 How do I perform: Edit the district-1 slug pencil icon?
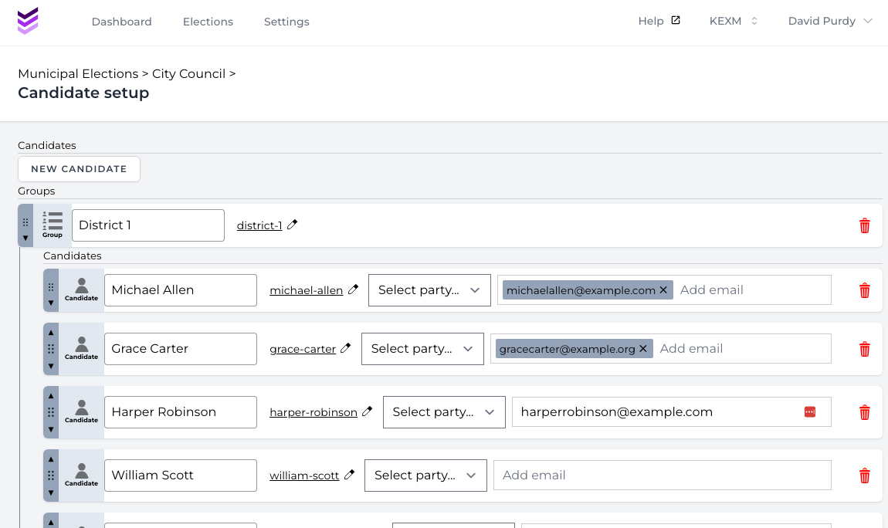coord(292,225)
